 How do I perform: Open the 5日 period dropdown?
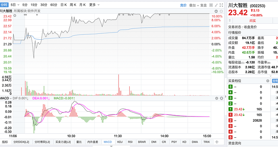(15, 5)
